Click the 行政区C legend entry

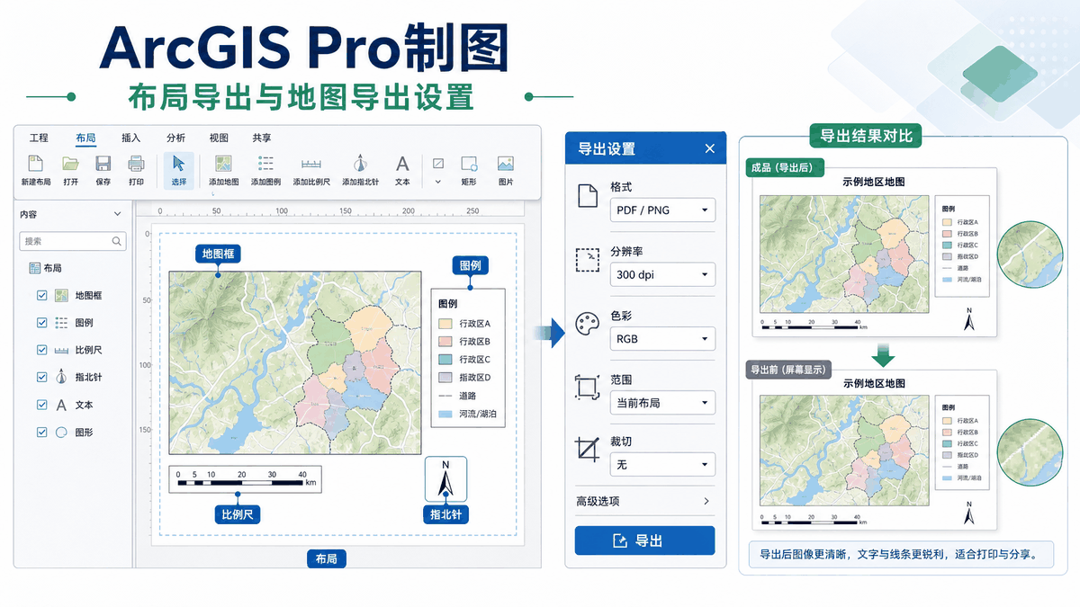click(x=463, y=360)
